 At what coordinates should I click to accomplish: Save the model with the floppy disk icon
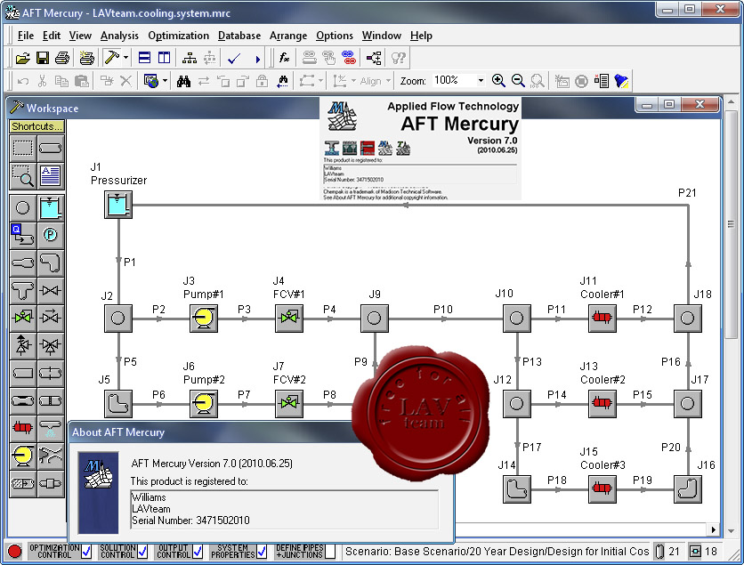43,58
